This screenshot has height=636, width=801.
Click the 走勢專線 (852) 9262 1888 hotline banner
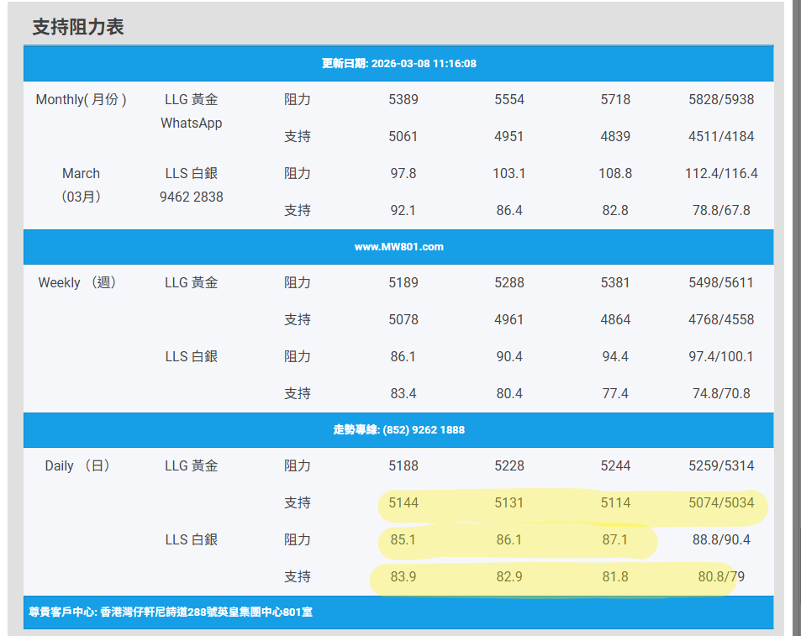pyautogui.click(x=398, y=430)
